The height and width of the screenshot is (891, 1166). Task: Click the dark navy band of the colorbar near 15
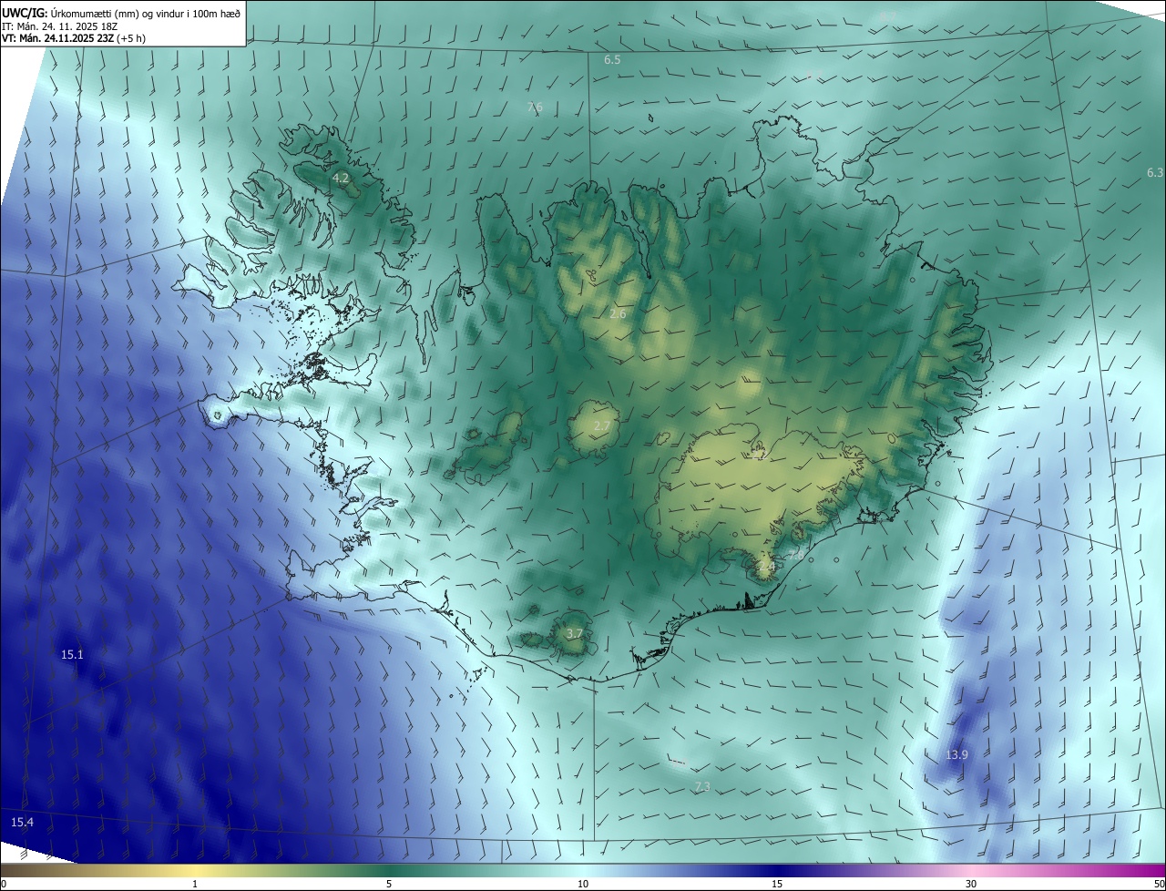click(777, 871)
